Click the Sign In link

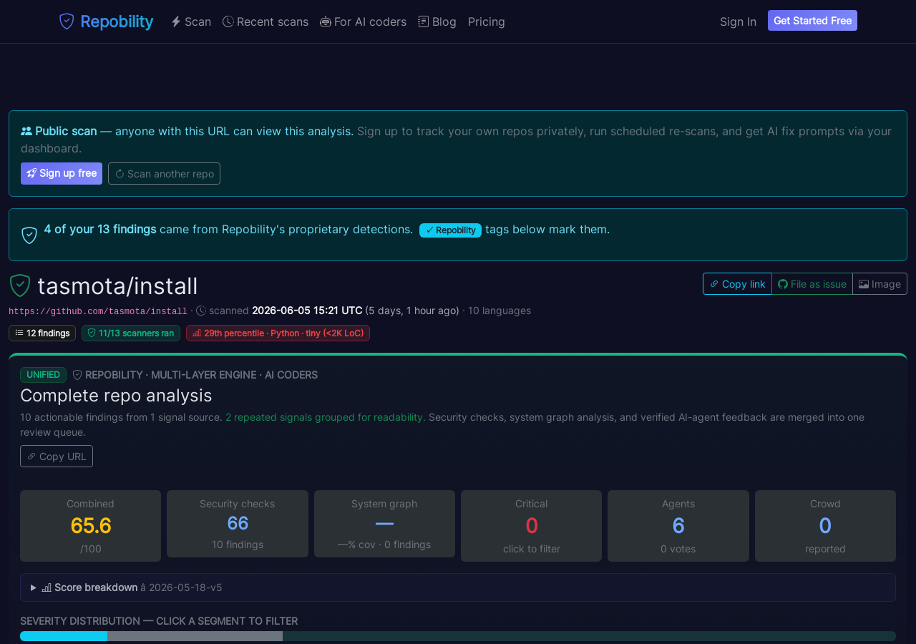pyautogui.click(x=738, y=21)
